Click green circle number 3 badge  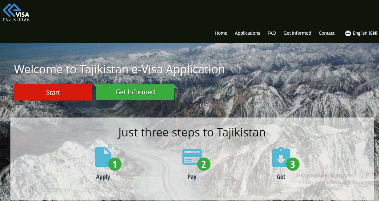(293, 164)
